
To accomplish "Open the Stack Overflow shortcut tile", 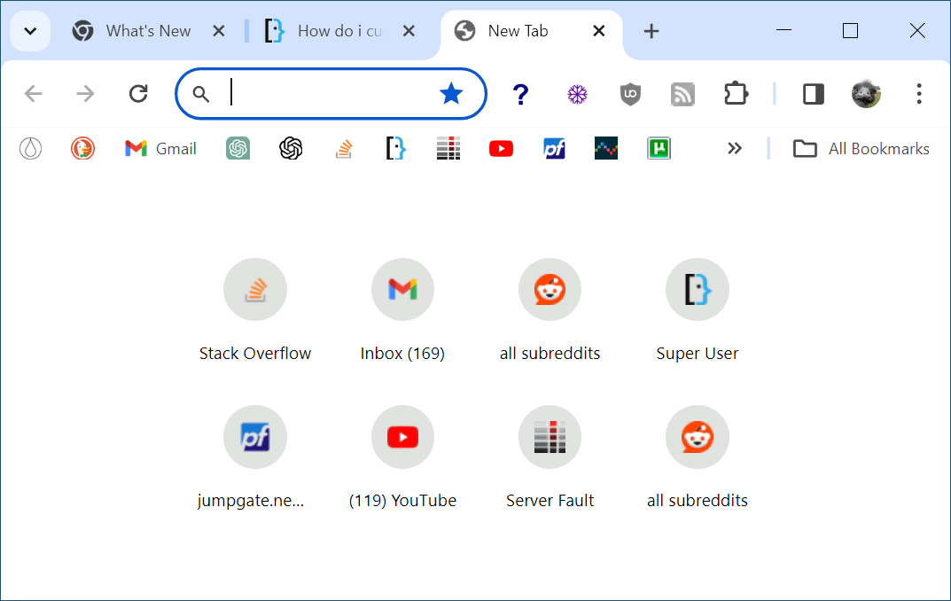I will [255, 310].
